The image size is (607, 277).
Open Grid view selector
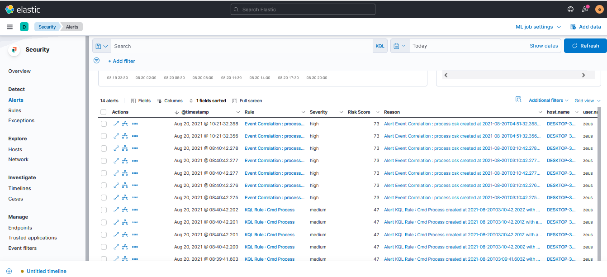point(588,100)
